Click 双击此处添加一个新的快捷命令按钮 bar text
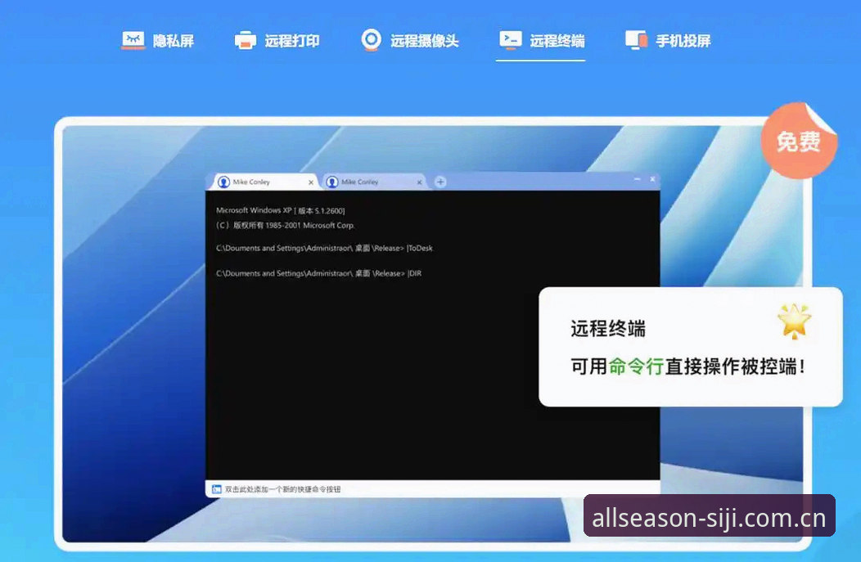 pos(283,489)
